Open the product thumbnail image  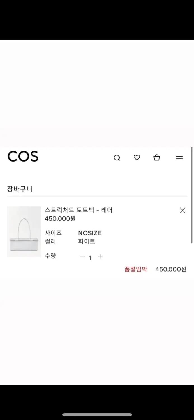24,232
